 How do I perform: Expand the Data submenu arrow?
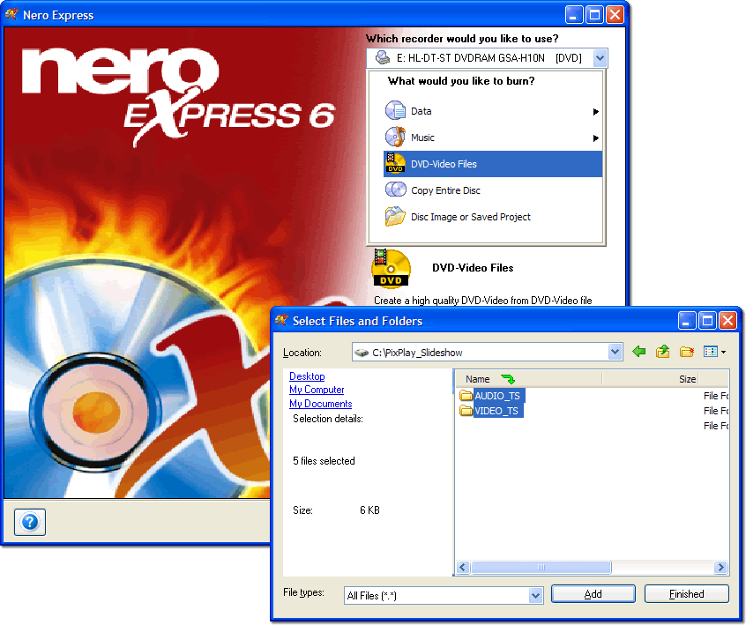click(x=596, y=112)
